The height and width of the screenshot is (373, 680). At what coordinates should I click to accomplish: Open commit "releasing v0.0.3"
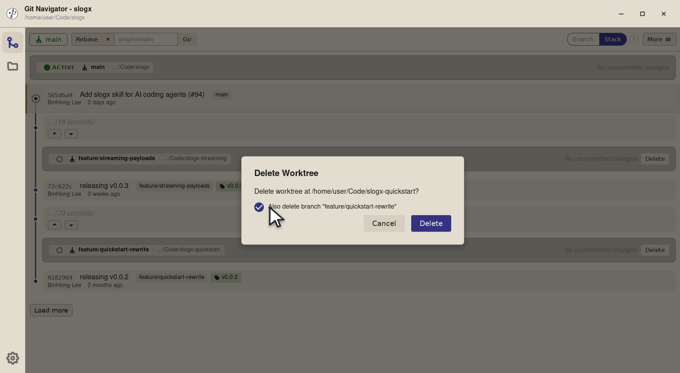[104, 186]
